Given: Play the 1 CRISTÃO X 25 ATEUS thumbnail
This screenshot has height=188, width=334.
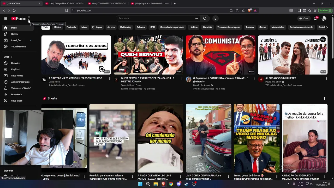Looking at the screenshot, I should click(x=76, y=55).
